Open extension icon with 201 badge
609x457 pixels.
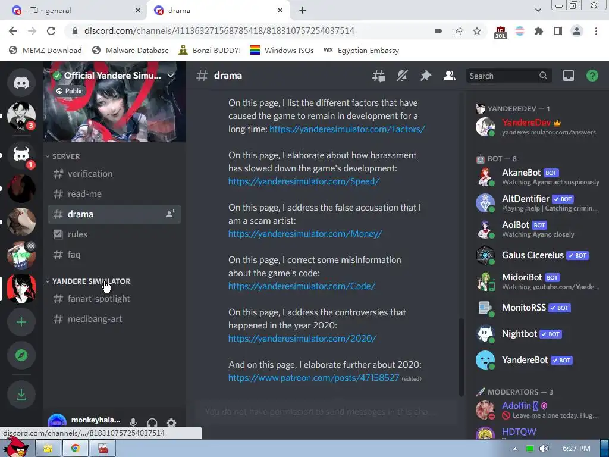point(501,32)
